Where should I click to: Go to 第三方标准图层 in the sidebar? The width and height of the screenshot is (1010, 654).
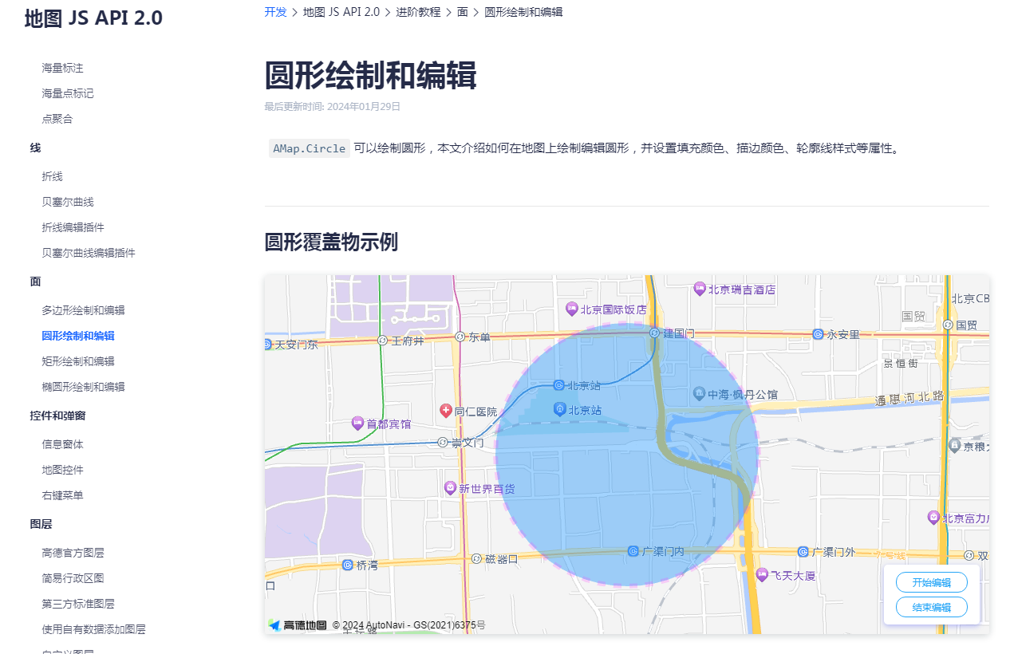78,604
